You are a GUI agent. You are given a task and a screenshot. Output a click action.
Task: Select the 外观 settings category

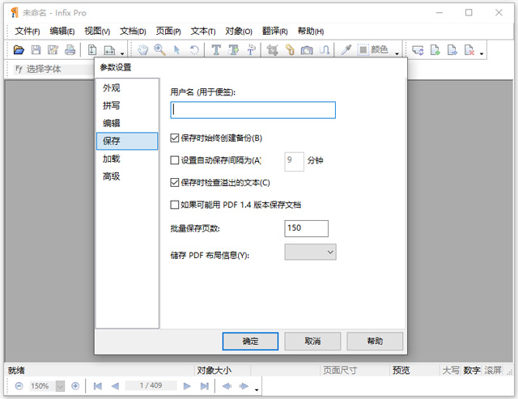[127, 88]
